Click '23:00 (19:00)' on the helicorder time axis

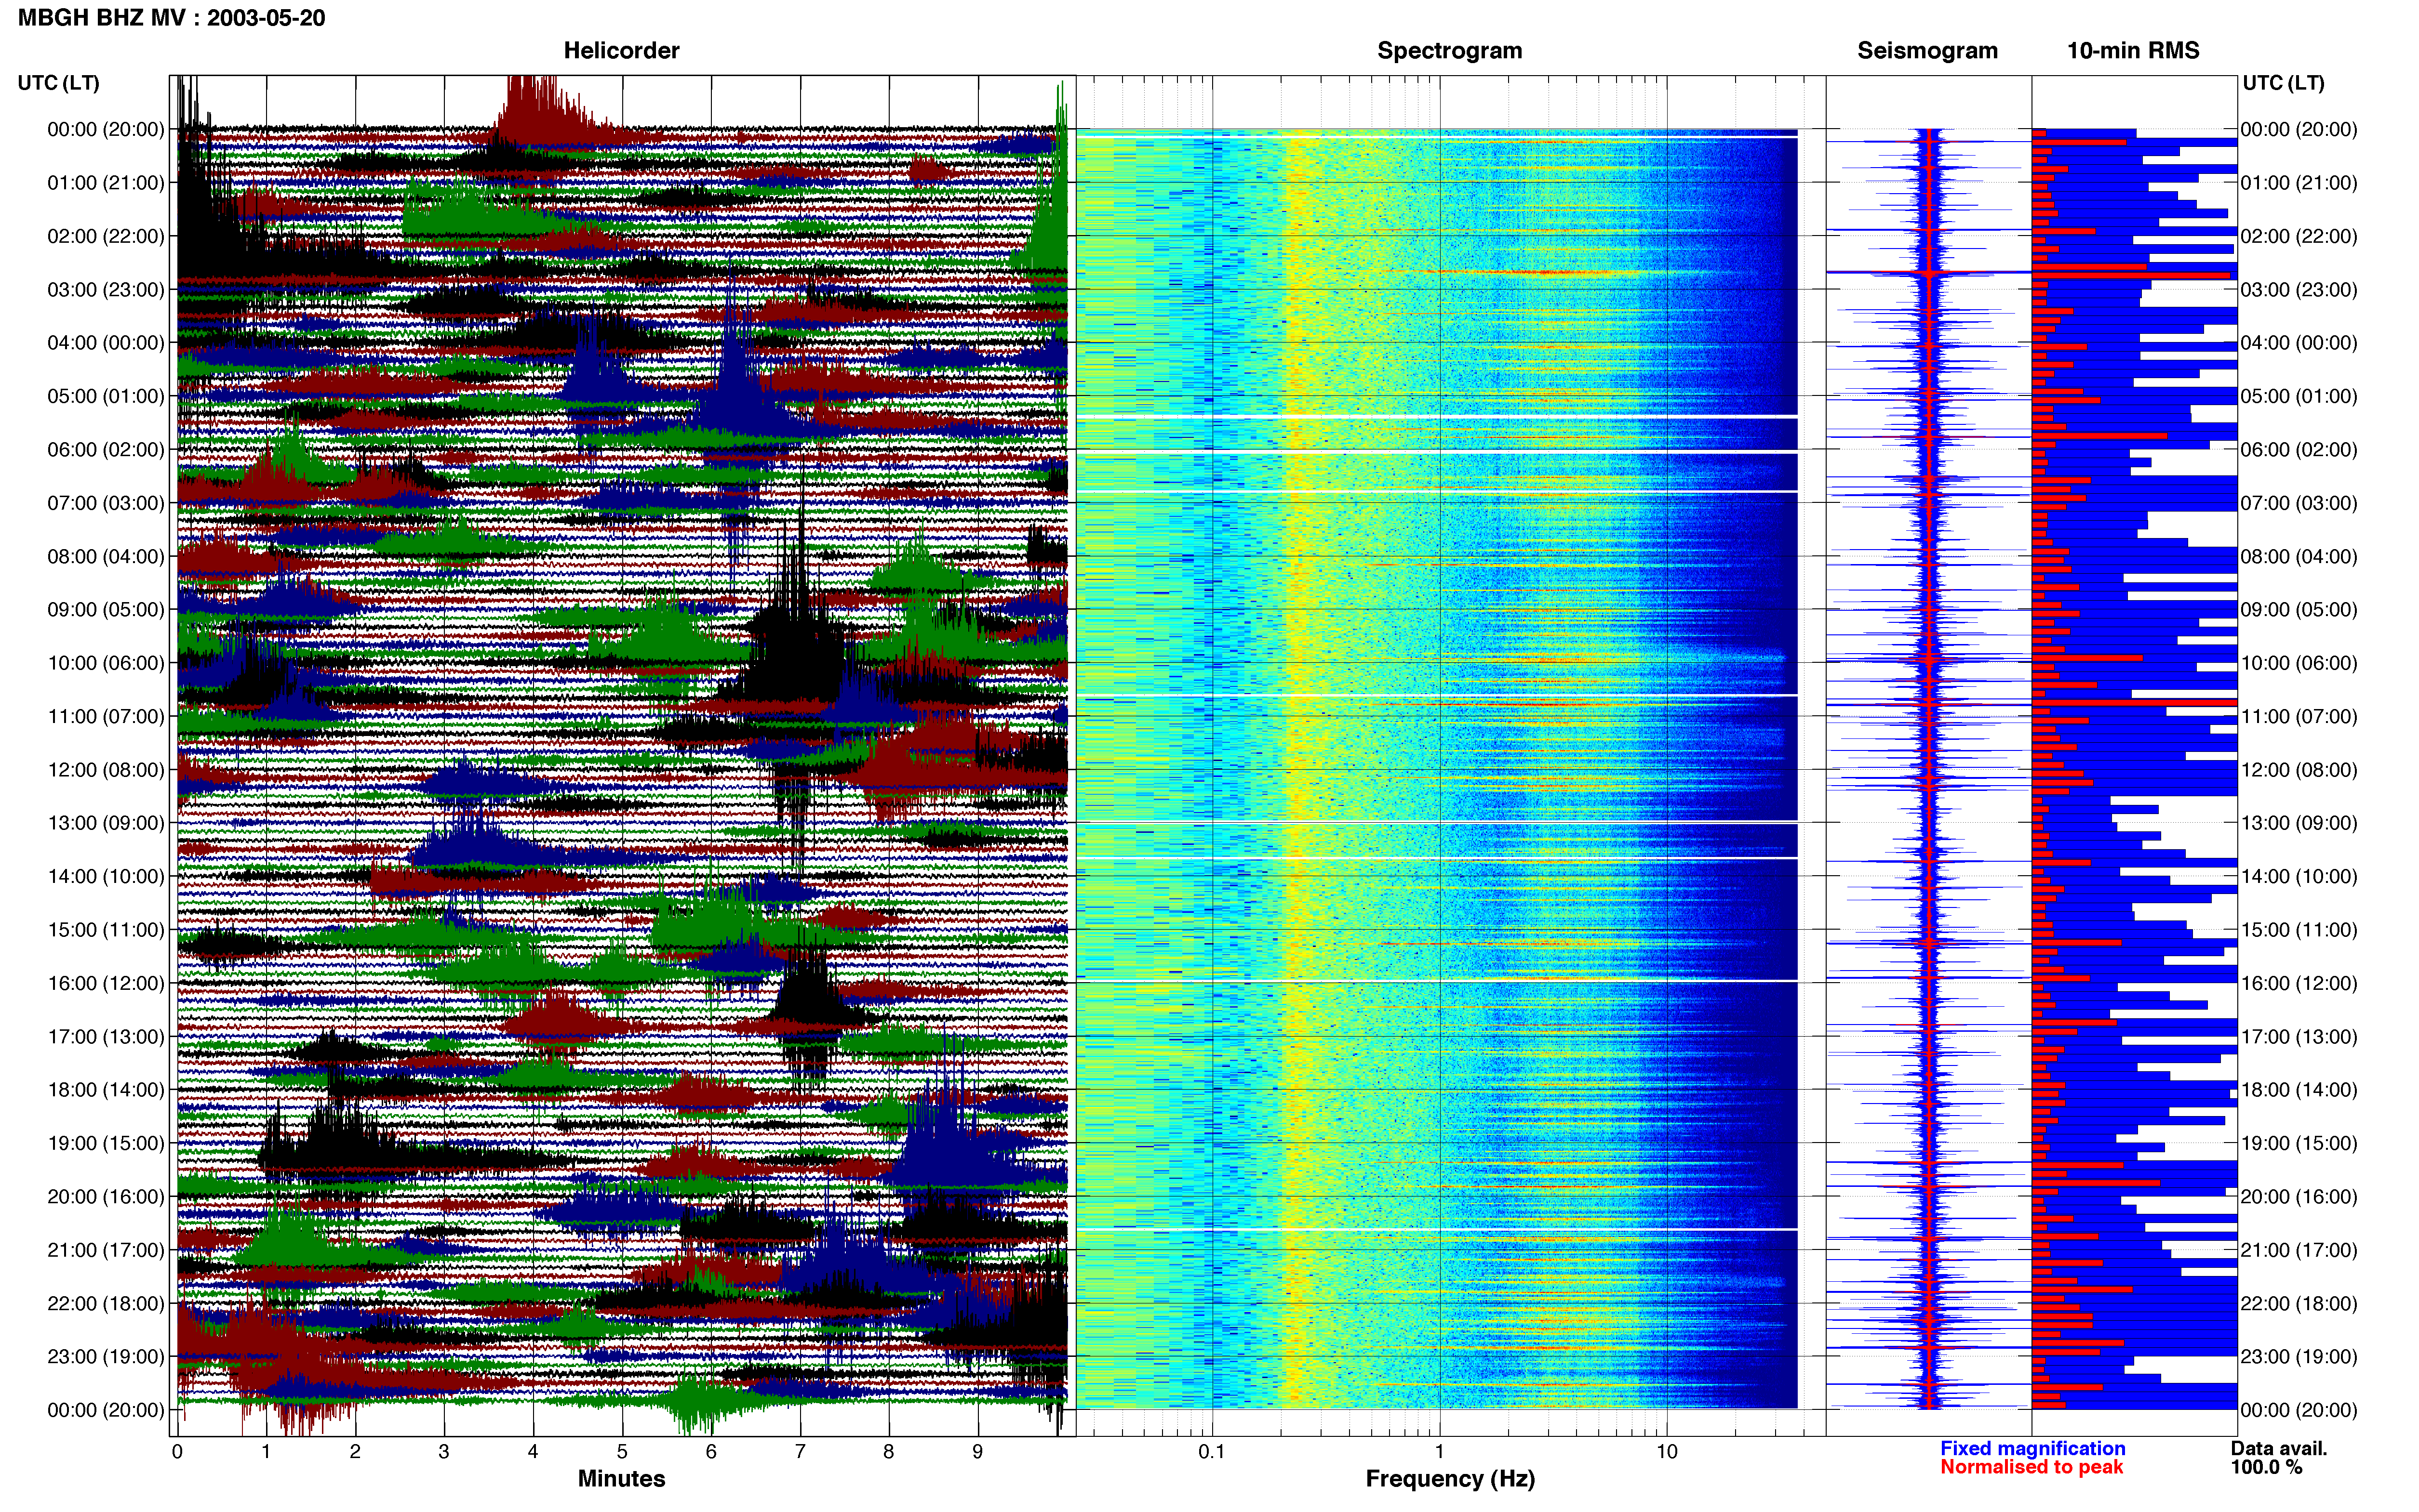point(106,1357)
